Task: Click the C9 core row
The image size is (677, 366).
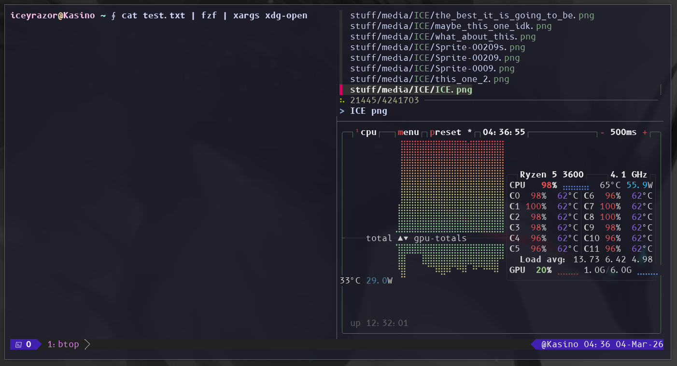Action: (618, 228)
